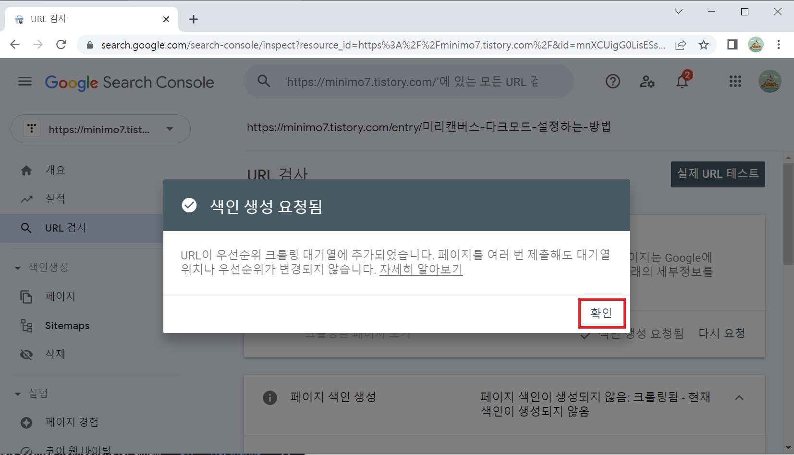Go forward in the browser
The image size is (794, 455).
(x=38, y=45)
